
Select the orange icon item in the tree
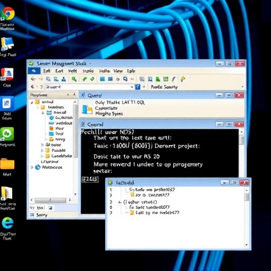pyautogui.click(x=56, y=129)
